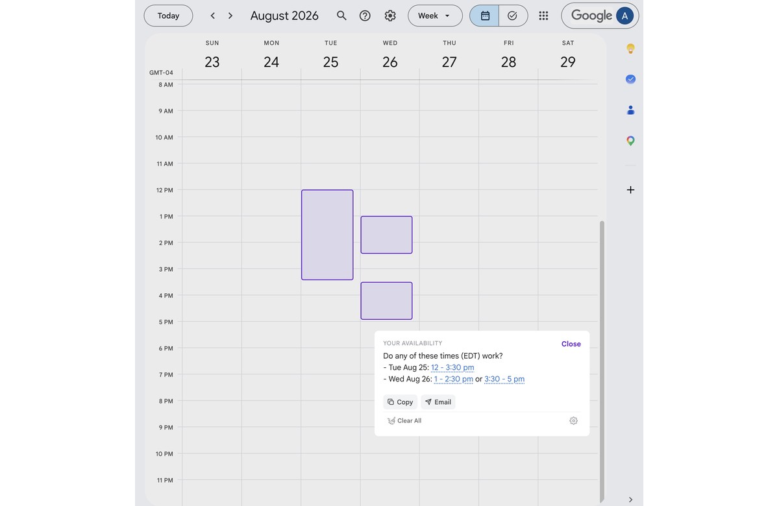Select the Wednesday 3:30 PM availability block
Viewport: 779px width, 506px height.
point(386,300)
